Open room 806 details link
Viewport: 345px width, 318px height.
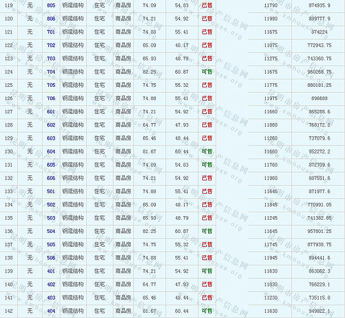(x=51, y=18)
